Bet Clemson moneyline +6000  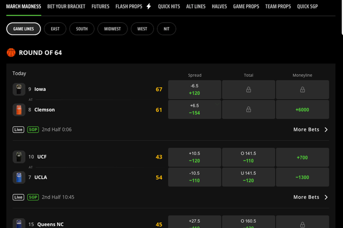(302, 110)
